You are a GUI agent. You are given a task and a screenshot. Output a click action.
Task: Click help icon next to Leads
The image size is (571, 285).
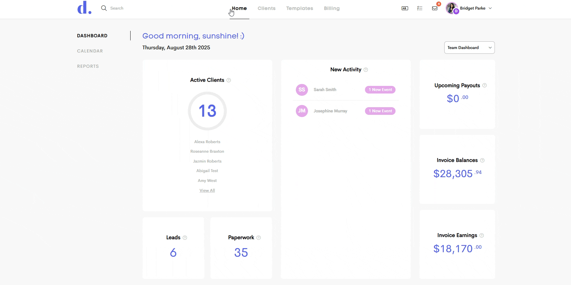click(x=185, y=238)
